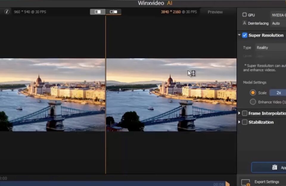Click the GPU chip icon

244,15
